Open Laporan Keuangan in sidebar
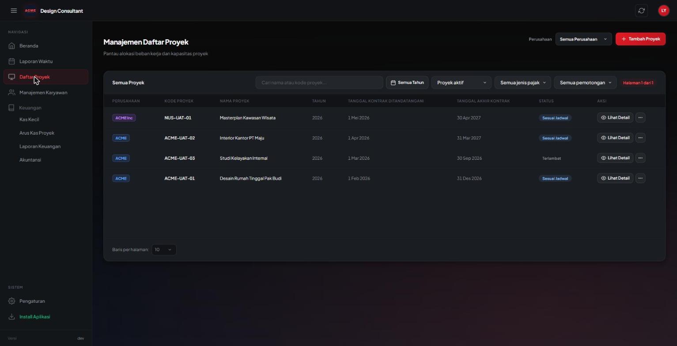 [x=40, y=147]
